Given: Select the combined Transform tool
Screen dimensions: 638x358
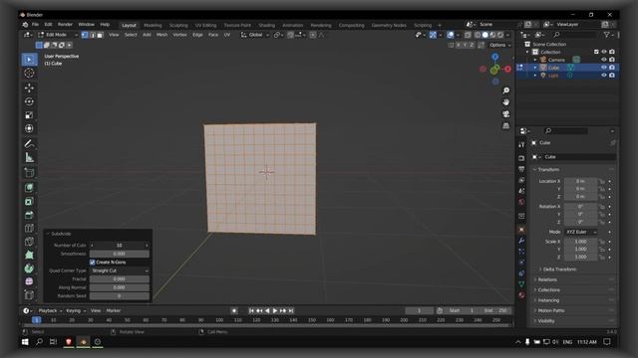Looking at the screenshot, I should 29,128.
